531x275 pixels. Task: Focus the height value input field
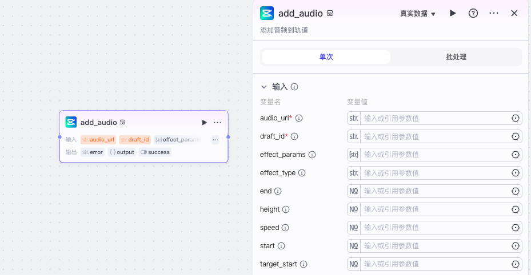[435, 209]
